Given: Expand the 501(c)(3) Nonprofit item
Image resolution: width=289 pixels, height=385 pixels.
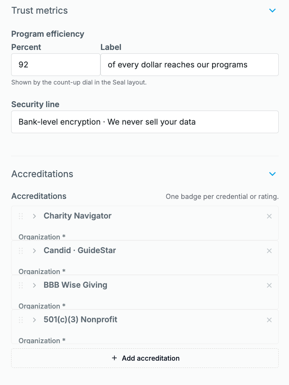Looking at the screenshot, I should 35,320.
